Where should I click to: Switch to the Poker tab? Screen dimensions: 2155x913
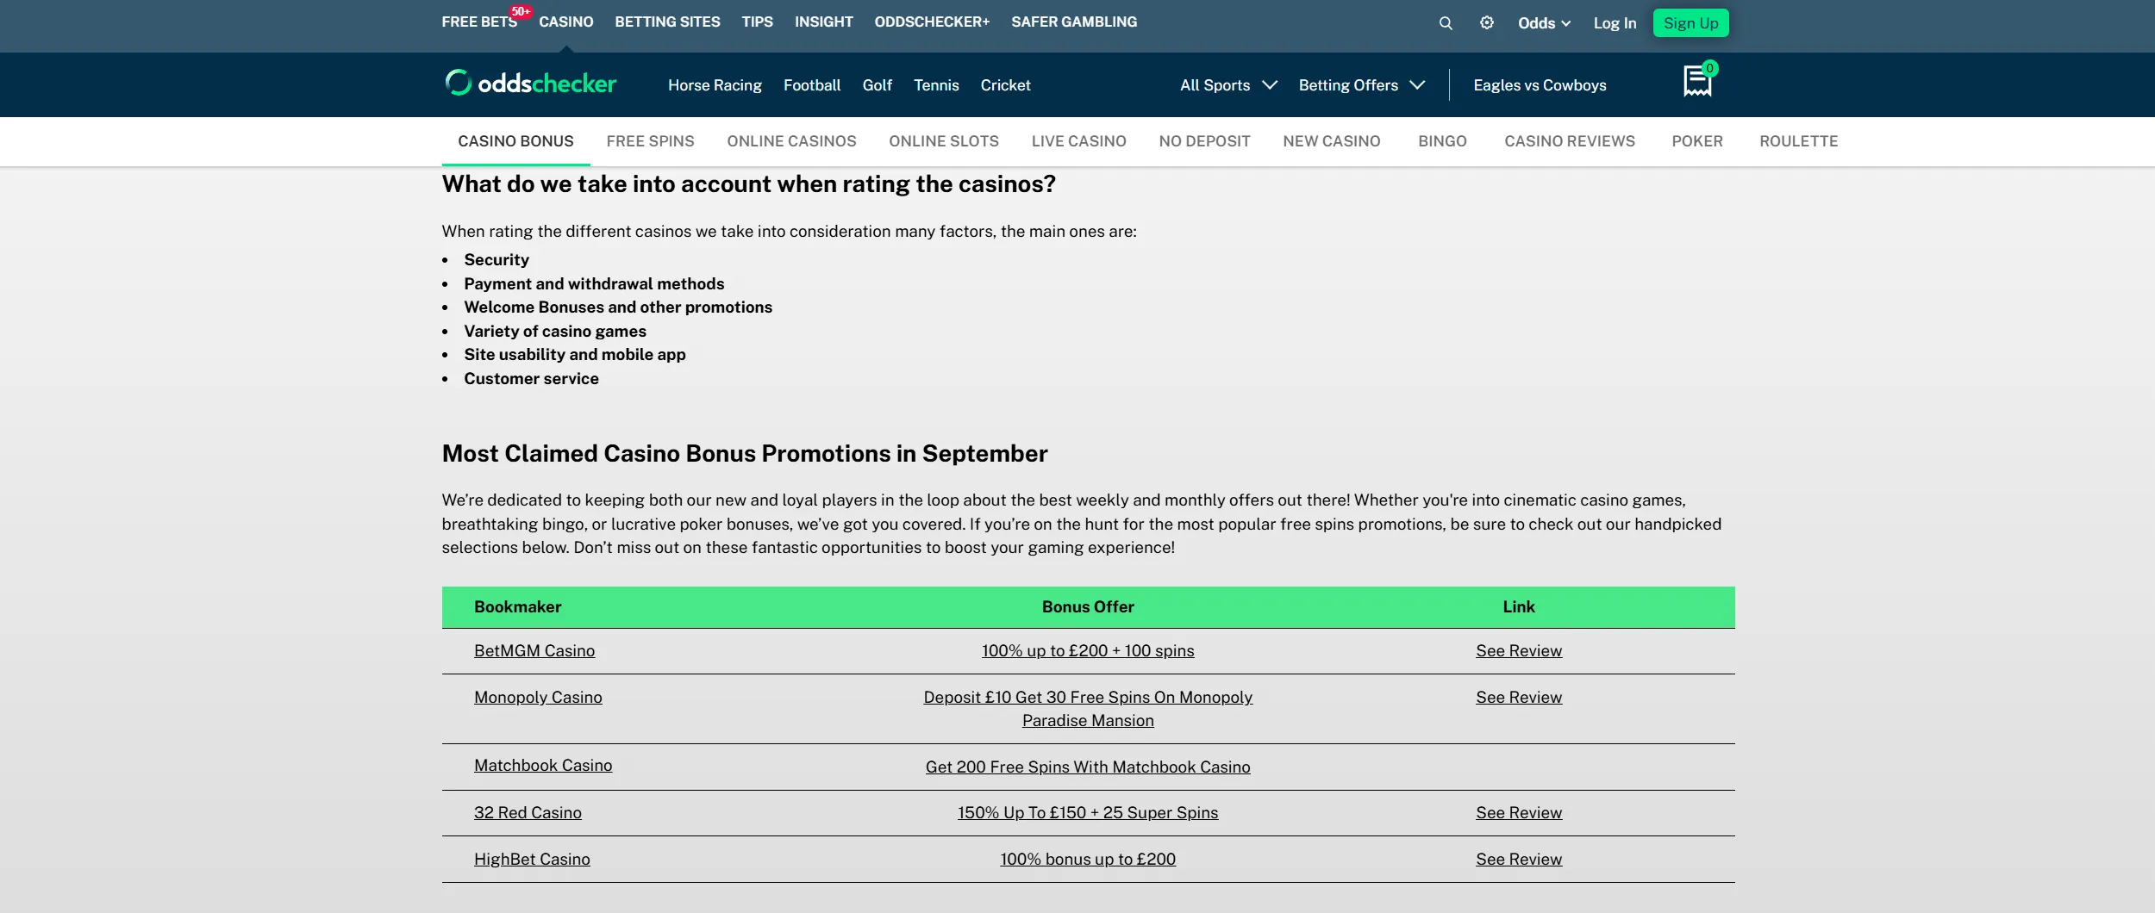[x=1696, y=141]
